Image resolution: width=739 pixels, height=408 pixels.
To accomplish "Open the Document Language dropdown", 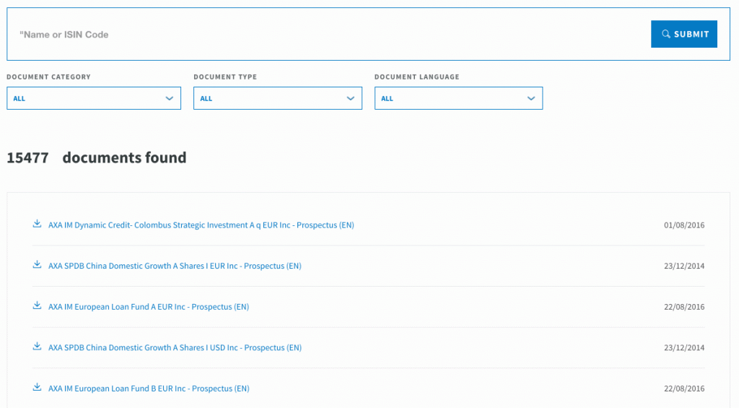I will [458, 98].
